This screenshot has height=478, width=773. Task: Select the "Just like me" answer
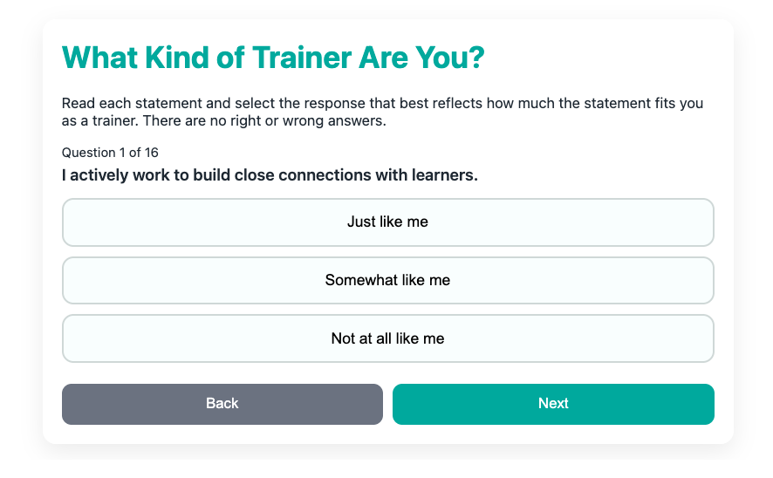(x=387, y=222)
